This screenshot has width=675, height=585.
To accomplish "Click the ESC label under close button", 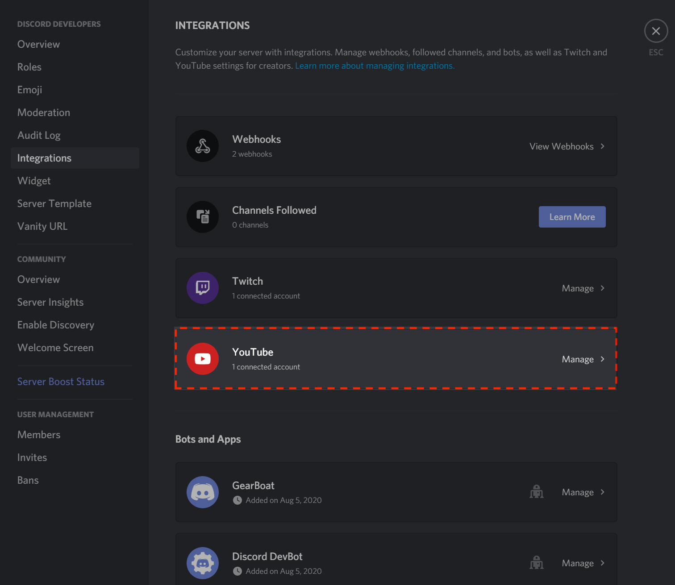I will 656,52.
